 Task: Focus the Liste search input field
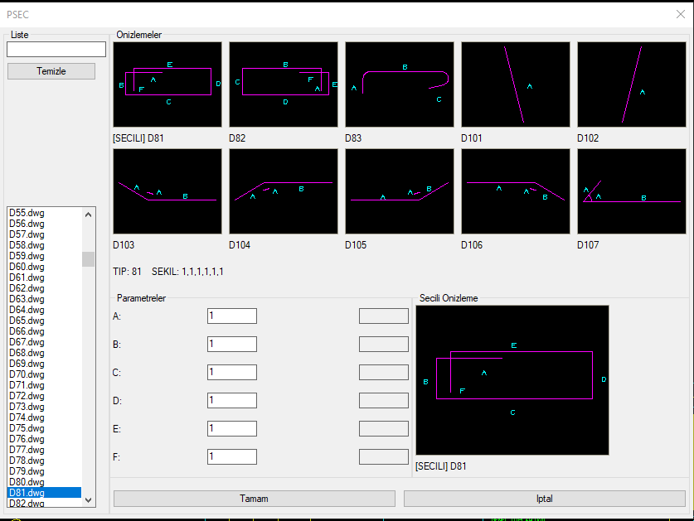point(56,49)
